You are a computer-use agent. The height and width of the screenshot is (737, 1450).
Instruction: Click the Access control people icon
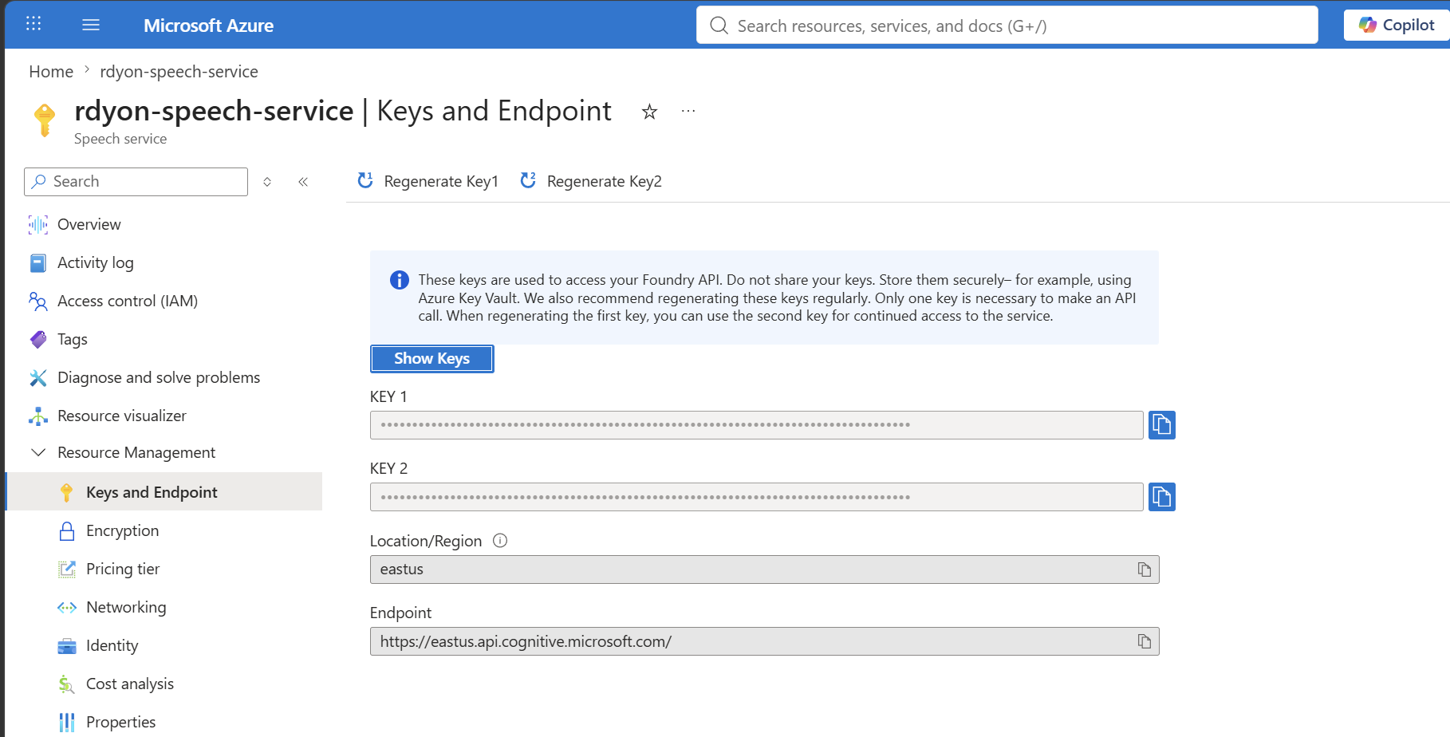click(x=38, y=301)
